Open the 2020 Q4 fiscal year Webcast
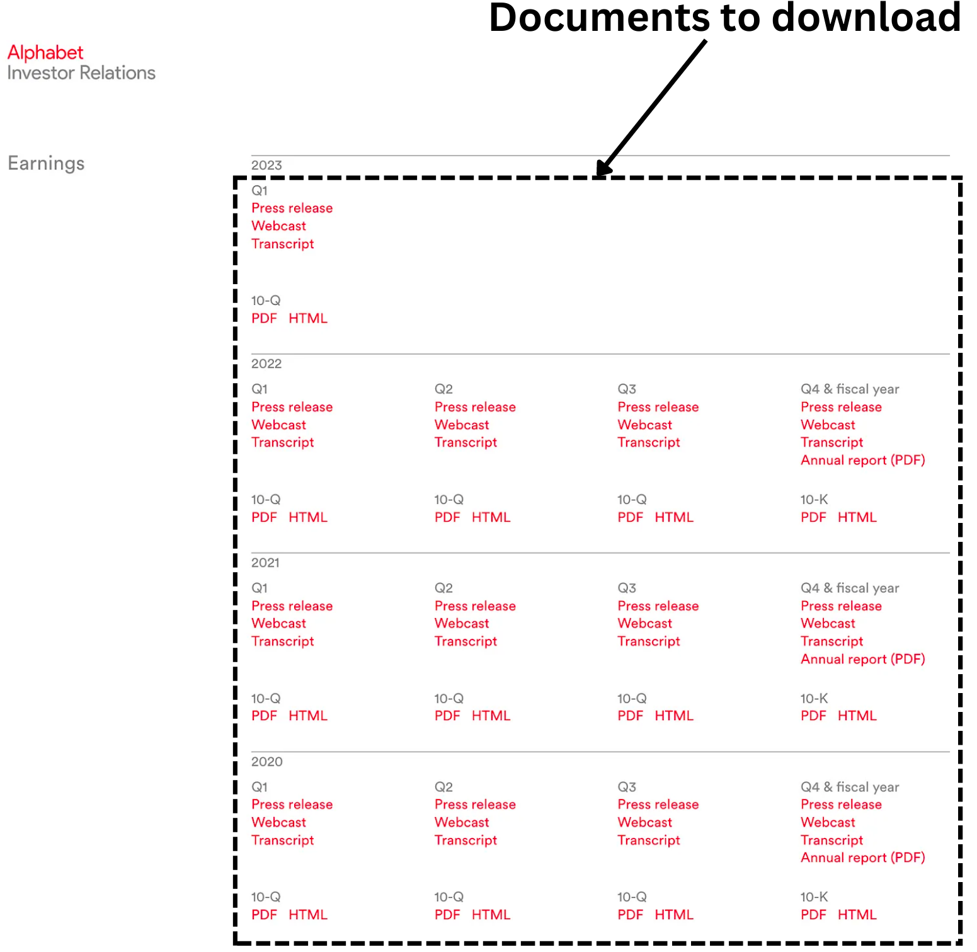Viewport: 977px width, 952px height. coord(828,822)
